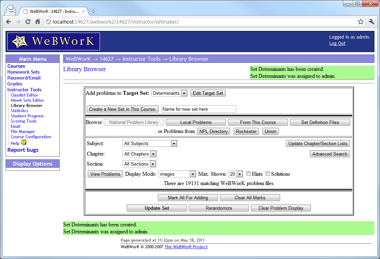Reload the page with refresh icon

28,22
